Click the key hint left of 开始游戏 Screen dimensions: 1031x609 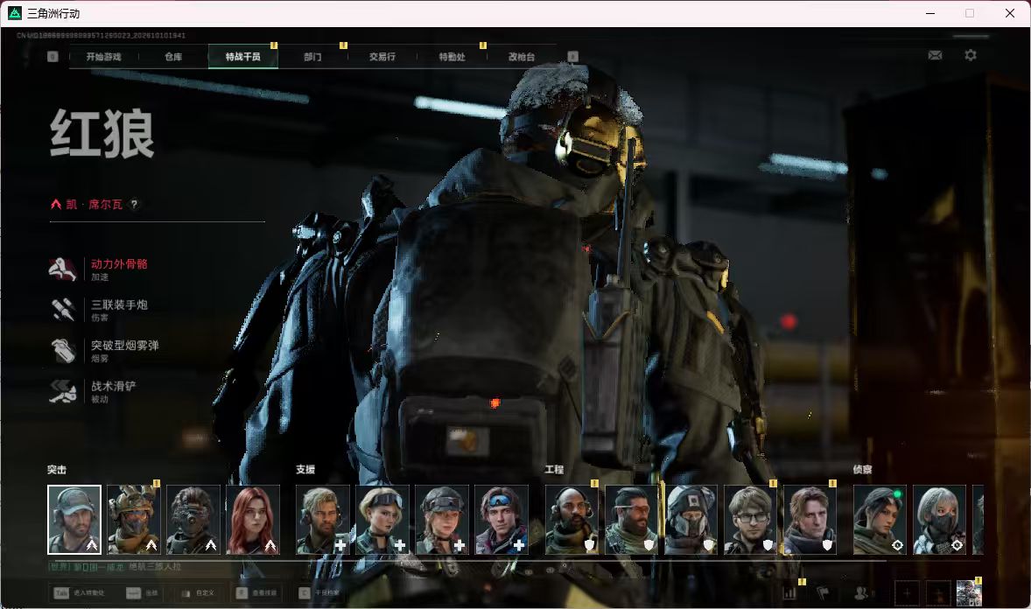pos(53,57)
